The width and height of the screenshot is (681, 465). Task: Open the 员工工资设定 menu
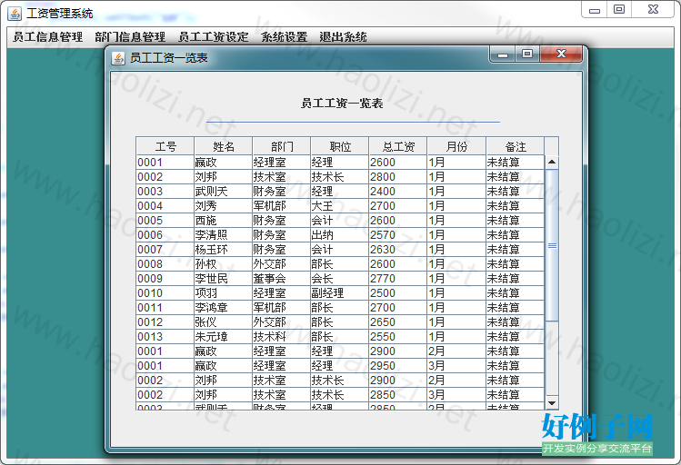click(213, 37)
